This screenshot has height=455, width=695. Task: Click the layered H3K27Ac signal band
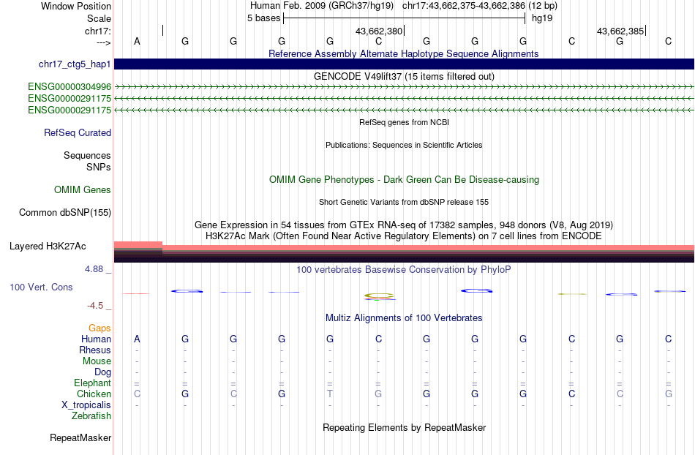[404, 253]
